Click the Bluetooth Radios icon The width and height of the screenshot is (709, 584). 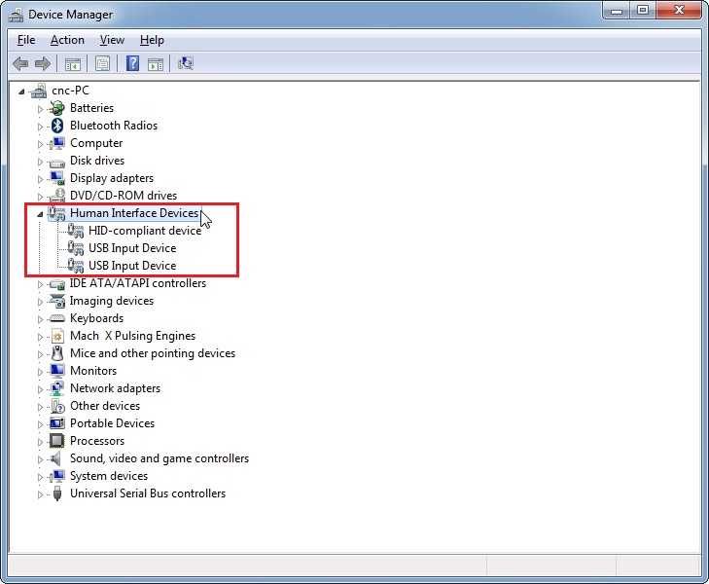[57, 126]
